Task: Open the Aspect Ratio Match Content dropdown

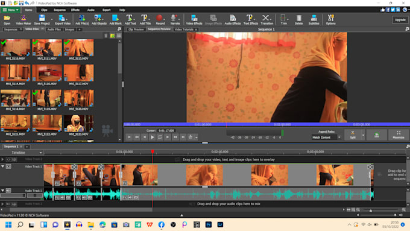Action: [x=326, y=138]
